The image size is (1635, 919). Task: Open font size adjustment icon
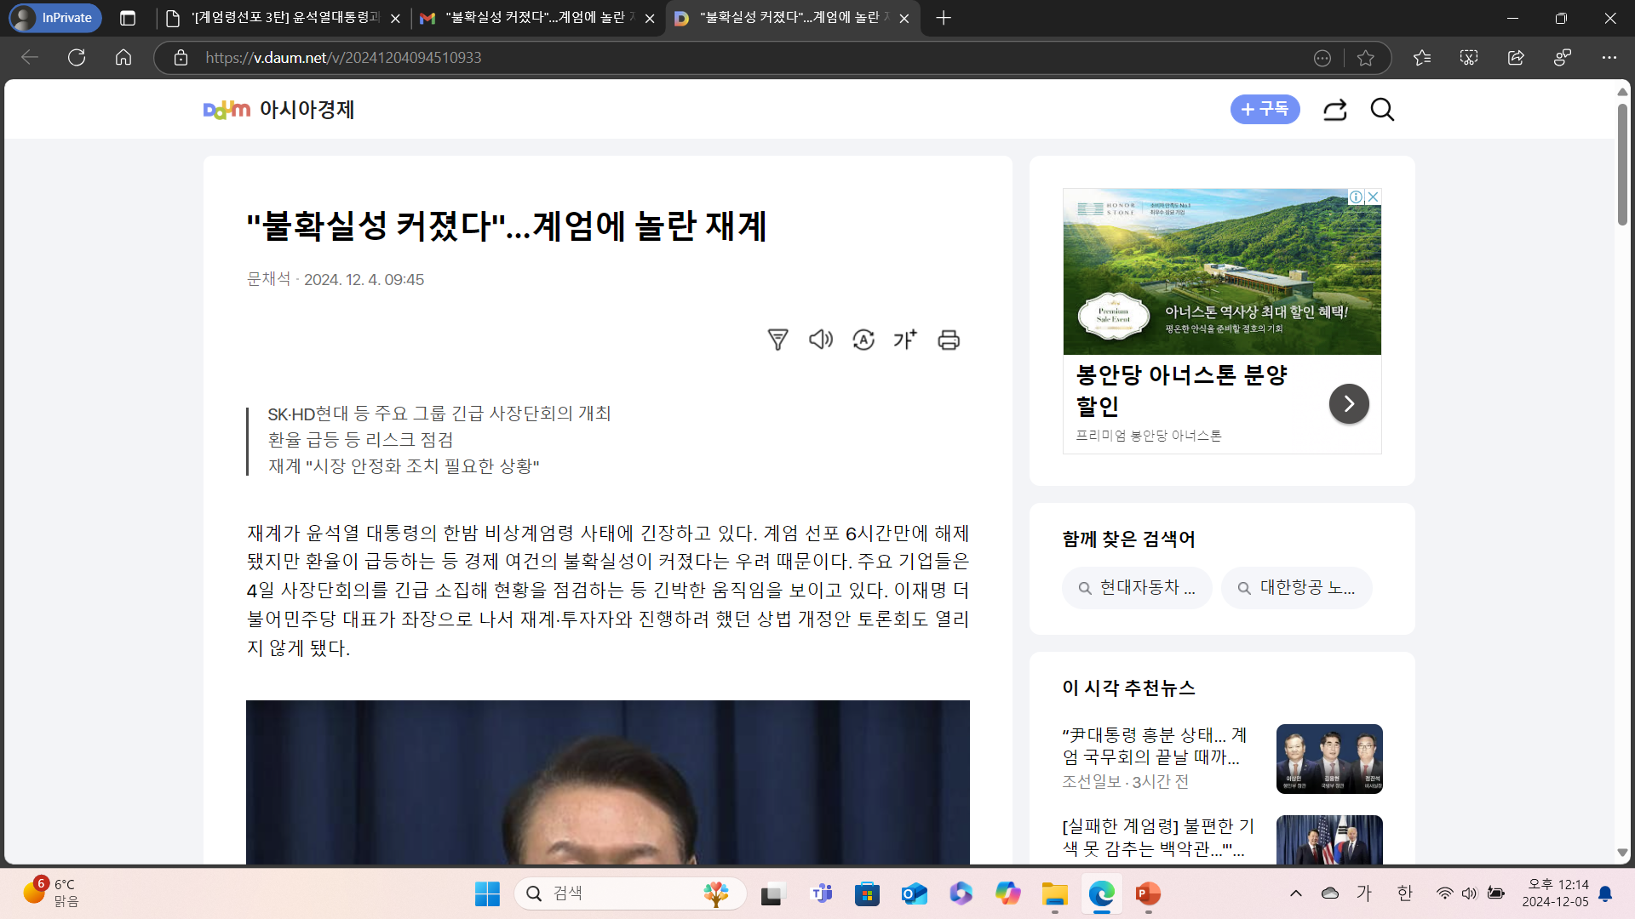point(905,340)
